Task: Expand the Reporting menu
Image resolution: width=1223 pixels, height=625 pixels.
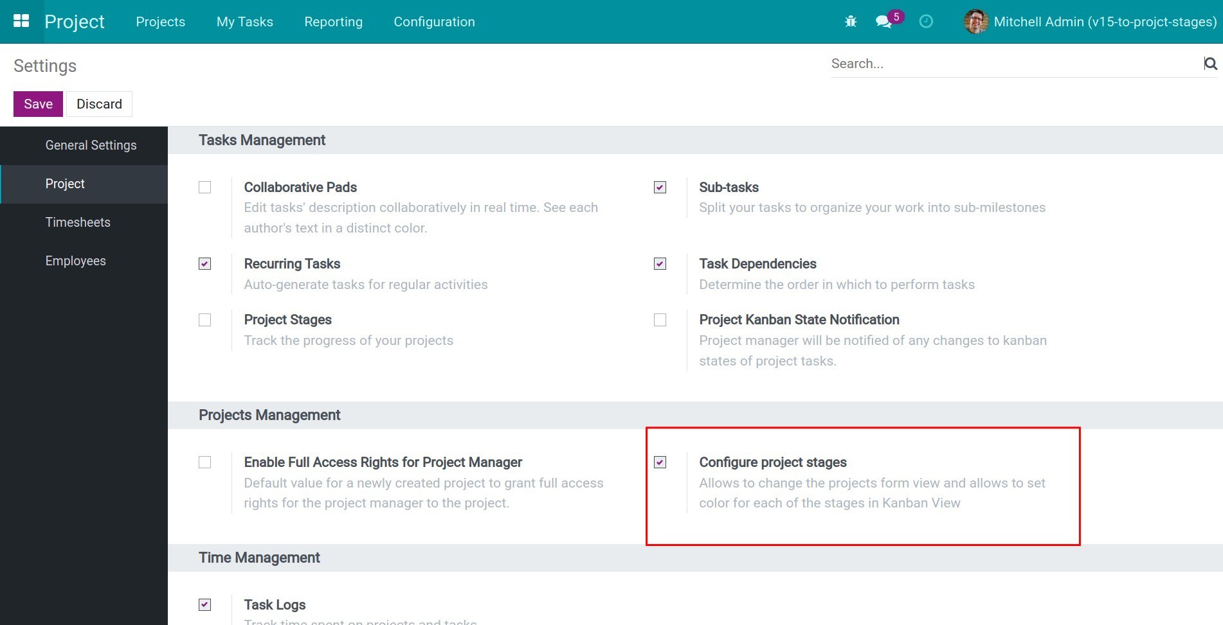Action: coord(333,22)
